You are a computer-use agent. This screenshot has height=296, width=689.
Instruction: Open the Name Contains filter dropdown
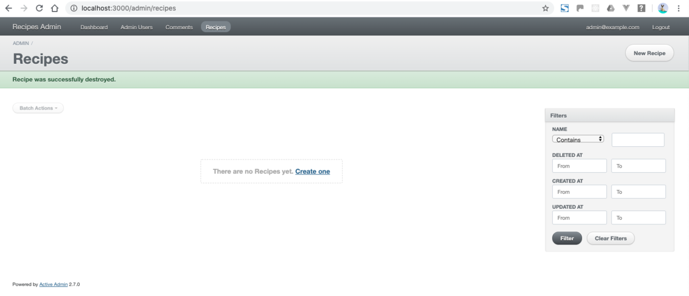tap(578, 139)
